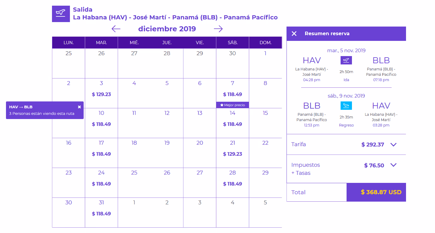
Task: Click the total $368.87 USD box
Action: [x=376, y=192]
